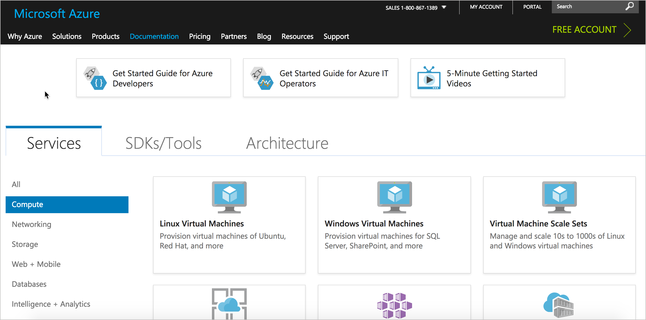This screenshot has height=320, width=646.
Task: Switch to the Architecture tab
Action: point(287,143)
